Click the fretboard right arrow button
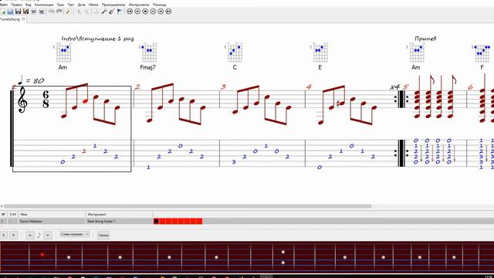Viewport: 494px width, 278px height. (13, 235)
